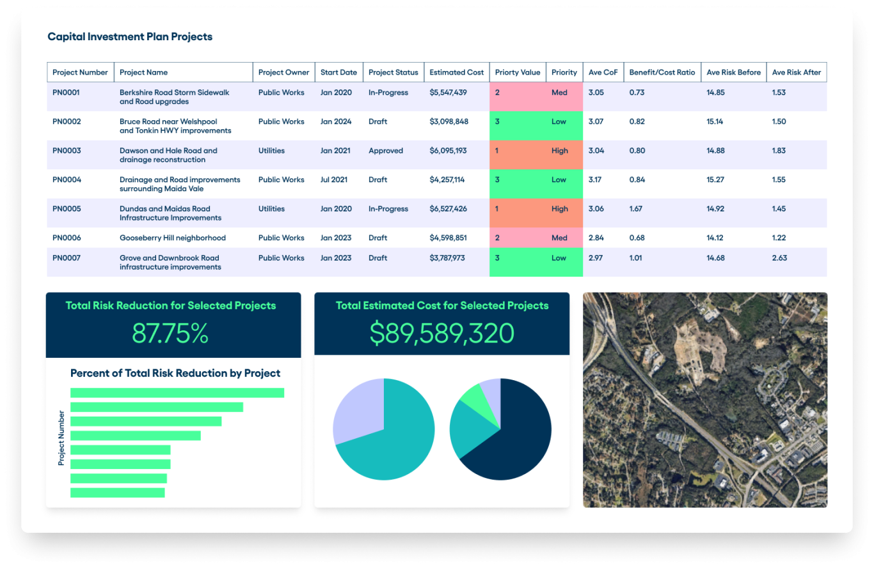874x568 pixels.
Task: Click the Draft status for PN0002
Action: pos(378,121)
